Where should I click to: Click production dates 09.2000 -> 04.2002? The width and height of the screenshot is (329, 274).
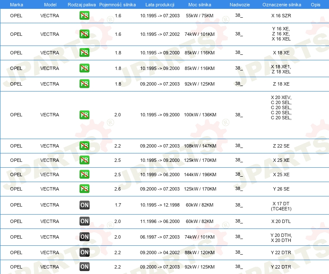160,253
